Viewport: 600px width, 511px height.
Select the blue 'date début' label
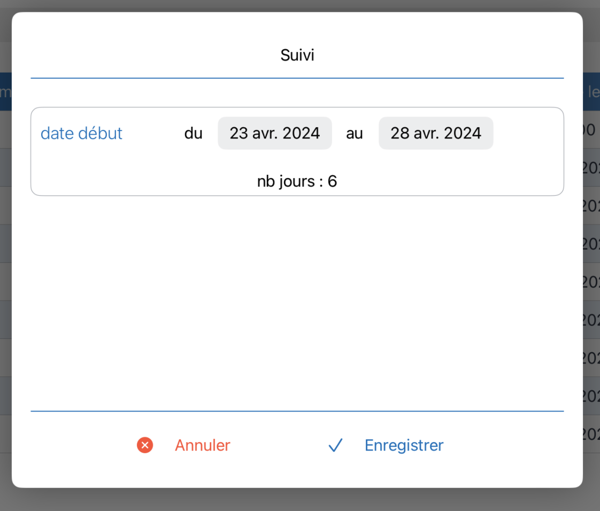(x=81, y=134)
